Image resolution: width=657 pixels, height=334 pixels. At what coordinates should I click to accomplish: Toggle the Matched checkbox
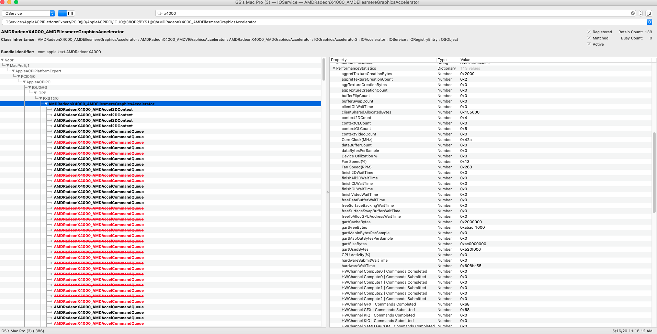click(589, 38)
